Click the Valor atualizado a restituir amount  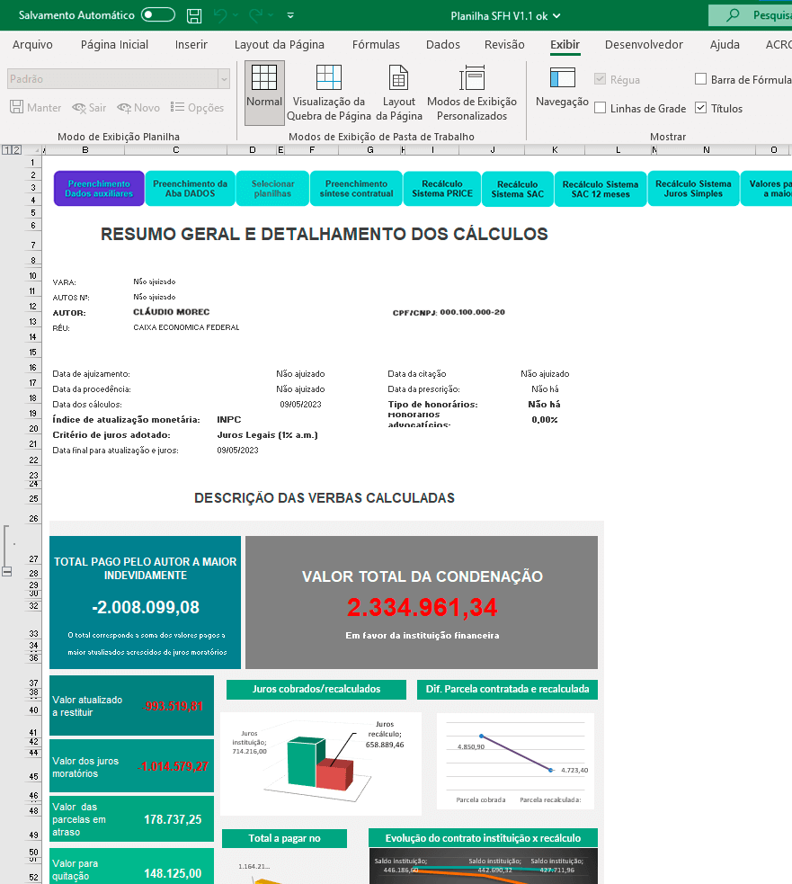173,706
